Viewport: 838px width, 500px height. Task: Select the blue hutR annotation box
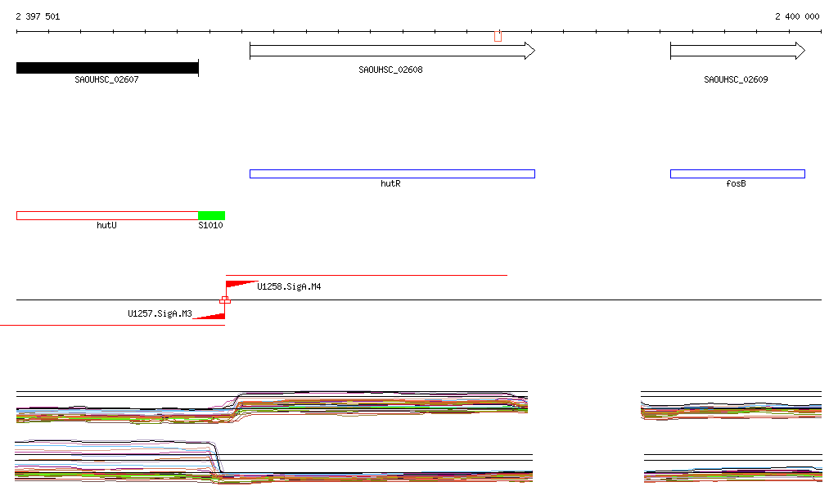point(392,173)
